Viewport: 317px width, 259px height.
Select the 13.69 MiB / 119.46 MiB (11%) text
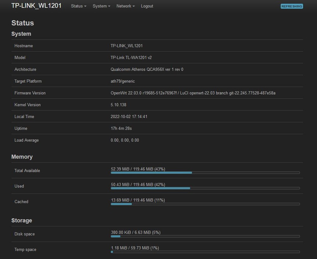pyautogui.click(x=138, y=200)
